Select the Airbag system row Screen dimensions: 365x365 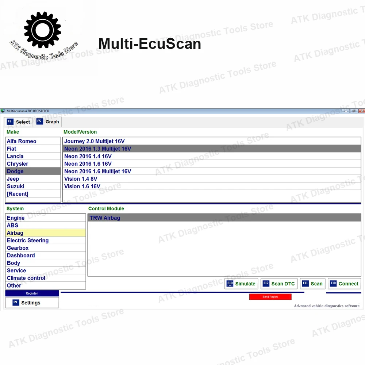pos(46,233)
